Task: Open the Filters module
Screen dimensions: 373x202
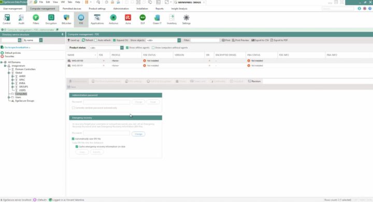Action: [36, 20]
